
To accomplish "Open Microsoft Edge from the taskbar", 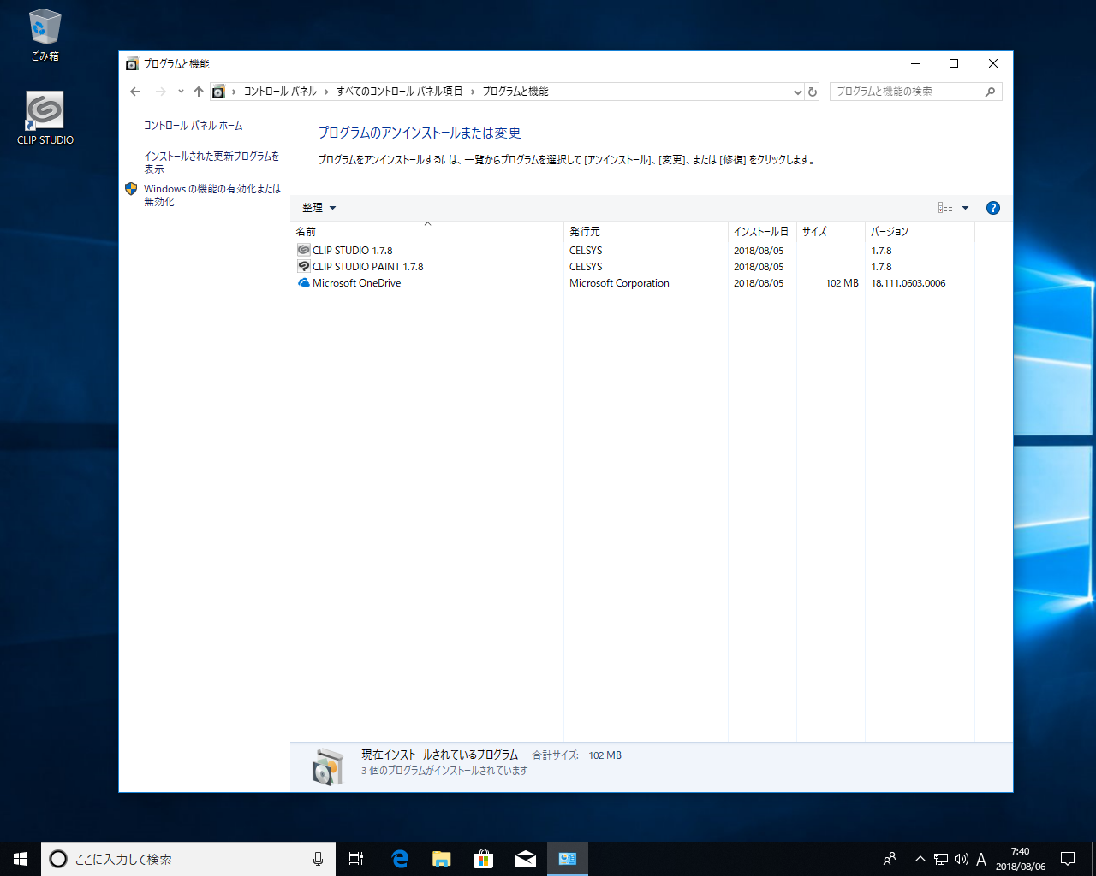I will (400, 859).
